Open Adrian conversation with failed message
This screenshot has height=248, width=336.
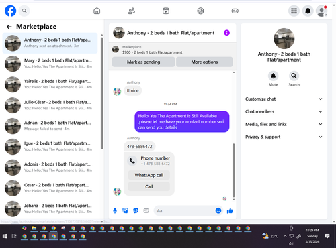[50, 126]
